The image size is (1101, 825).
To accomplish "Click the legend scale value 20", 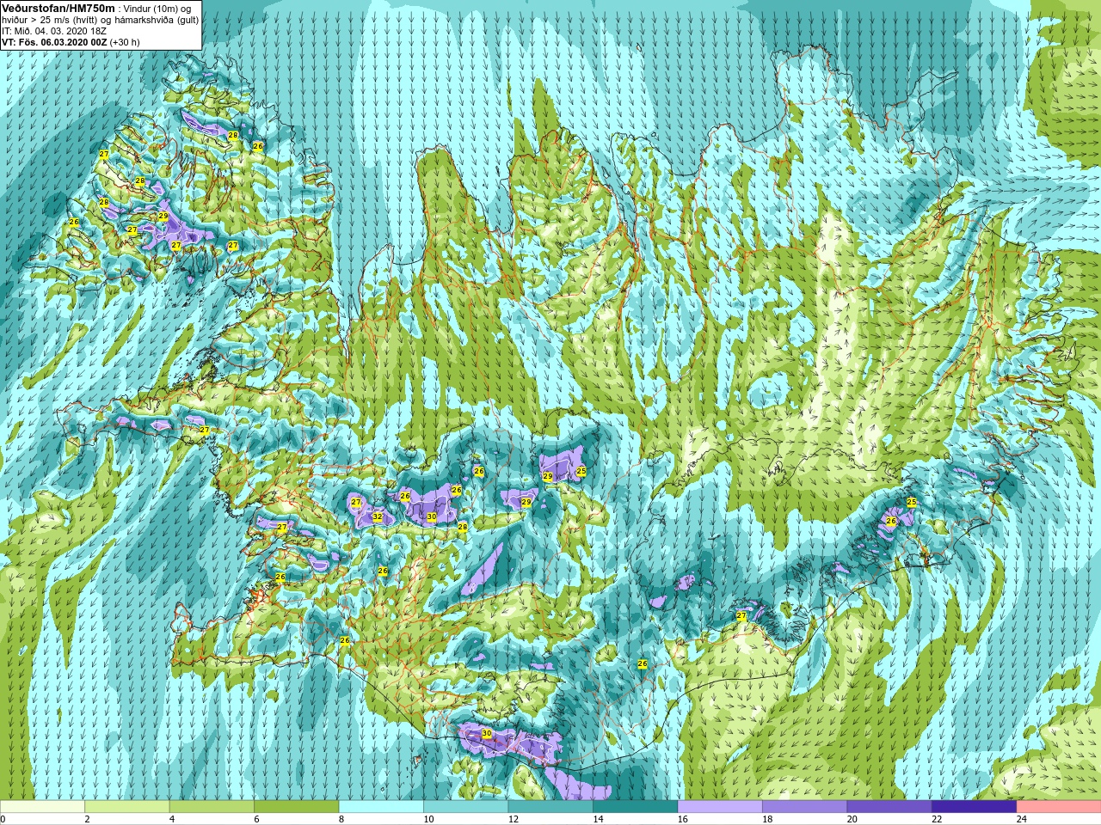I will point(852,820).
